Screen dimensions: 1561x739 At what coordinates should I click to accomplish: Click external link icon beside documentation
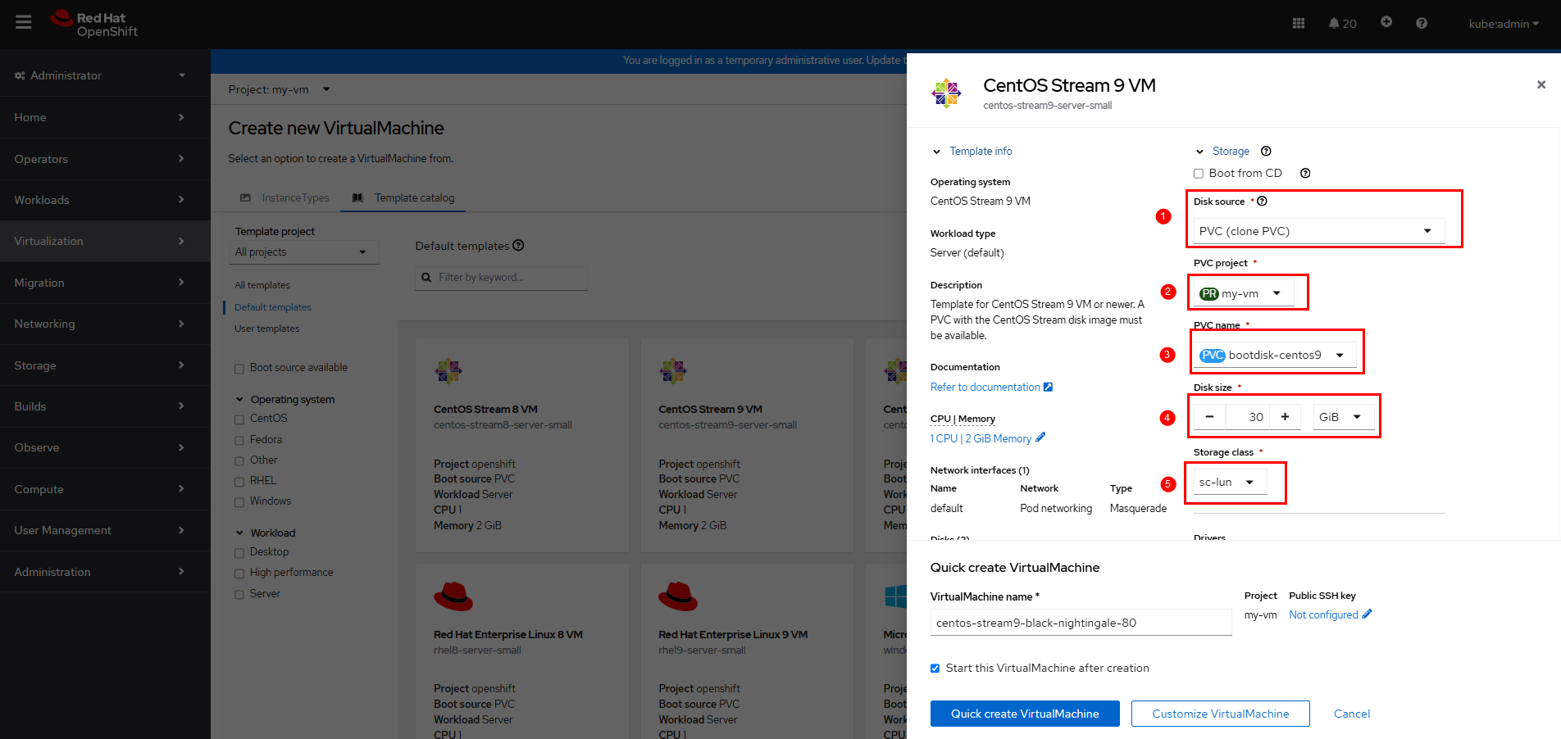point(1048,387)
